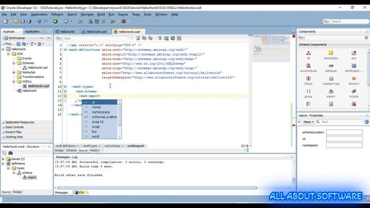Image resolution: width=370 pixels, height=208 pixels.
Task: Open the Refactor menu
Action: (57, 14)
